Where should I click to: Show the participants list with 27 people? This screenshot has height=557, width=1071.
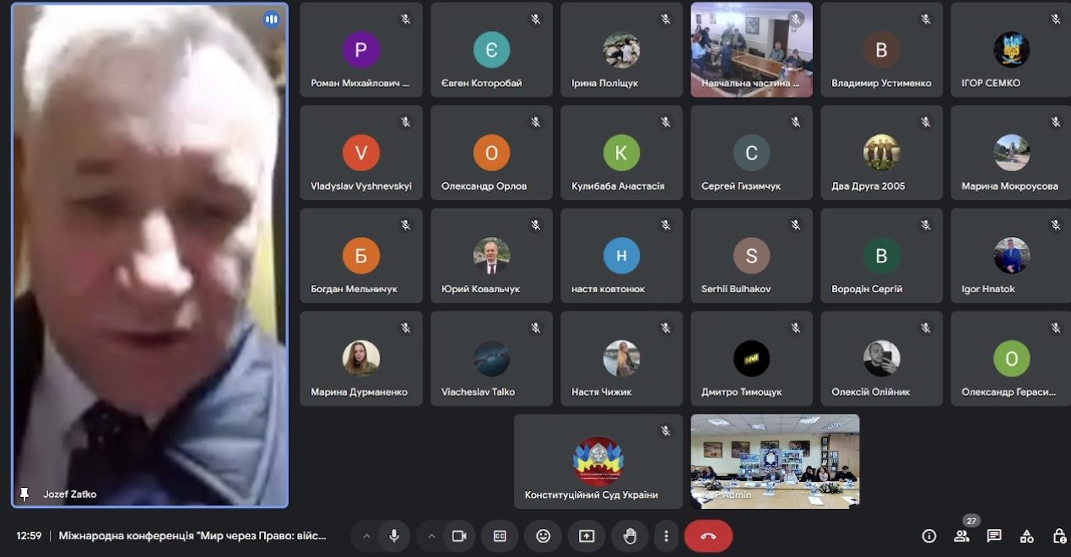pos(961,536)
